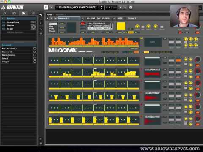Click the large yellow square swatch
The image size is (203, 152).
point(121,26)
